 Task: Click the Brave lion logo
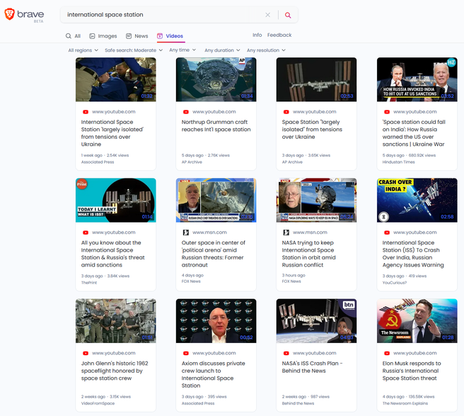tap(9, 14)
